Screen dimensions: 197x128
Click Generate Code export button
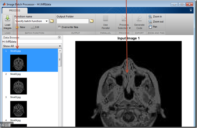coord(139,22)
